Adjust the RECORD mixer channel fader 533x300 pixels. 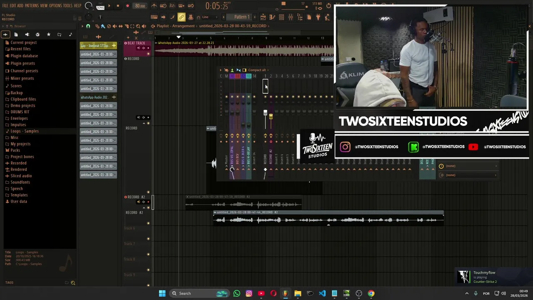pos(265,113)
